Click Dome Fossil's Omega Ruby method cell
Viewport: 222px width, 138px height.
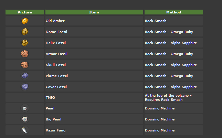[x=169, y=32]
